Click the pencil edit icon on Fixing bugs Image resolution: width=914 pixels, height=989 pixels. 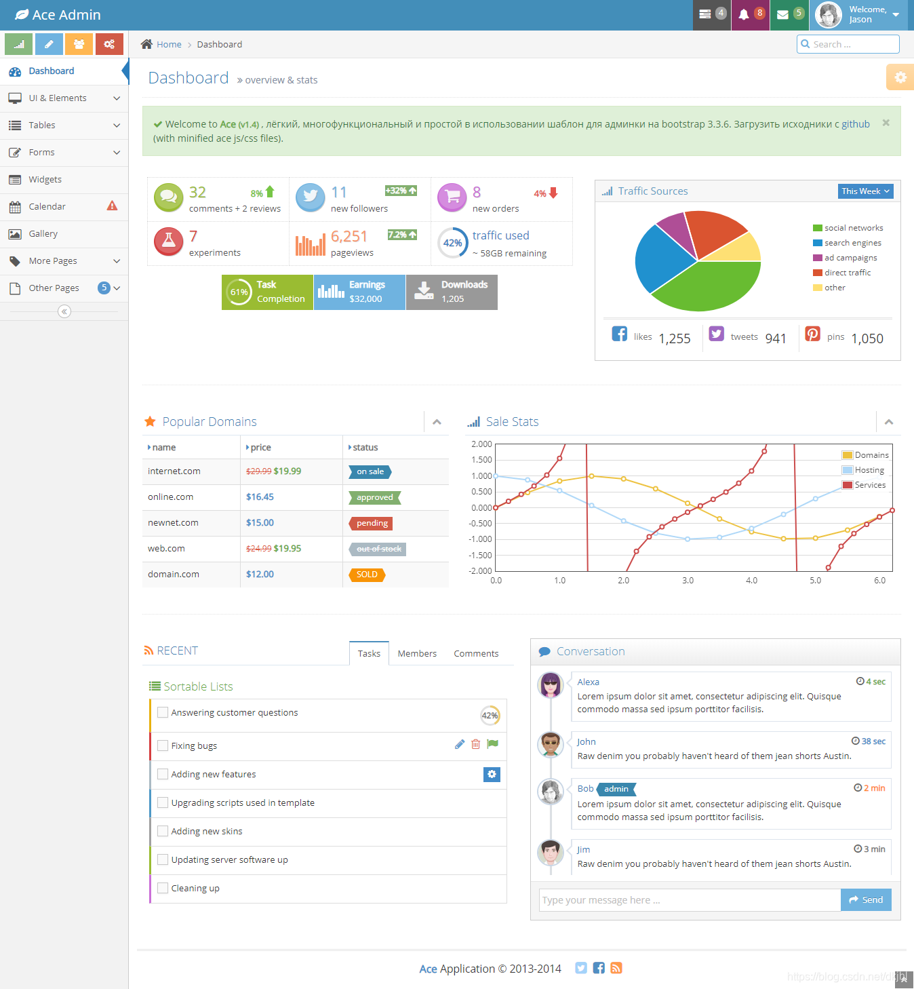point(460,744)
